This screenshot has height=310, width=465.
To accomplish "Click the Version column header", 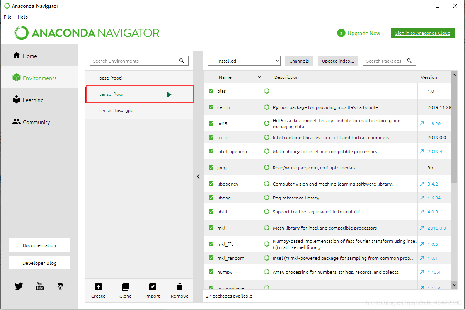I will click(x=429, y=77).
